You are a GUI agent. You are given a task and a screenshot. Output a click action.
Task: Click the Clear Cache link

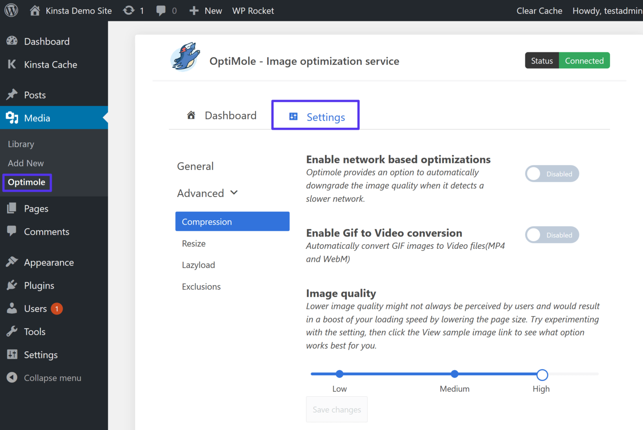(539, 10)
